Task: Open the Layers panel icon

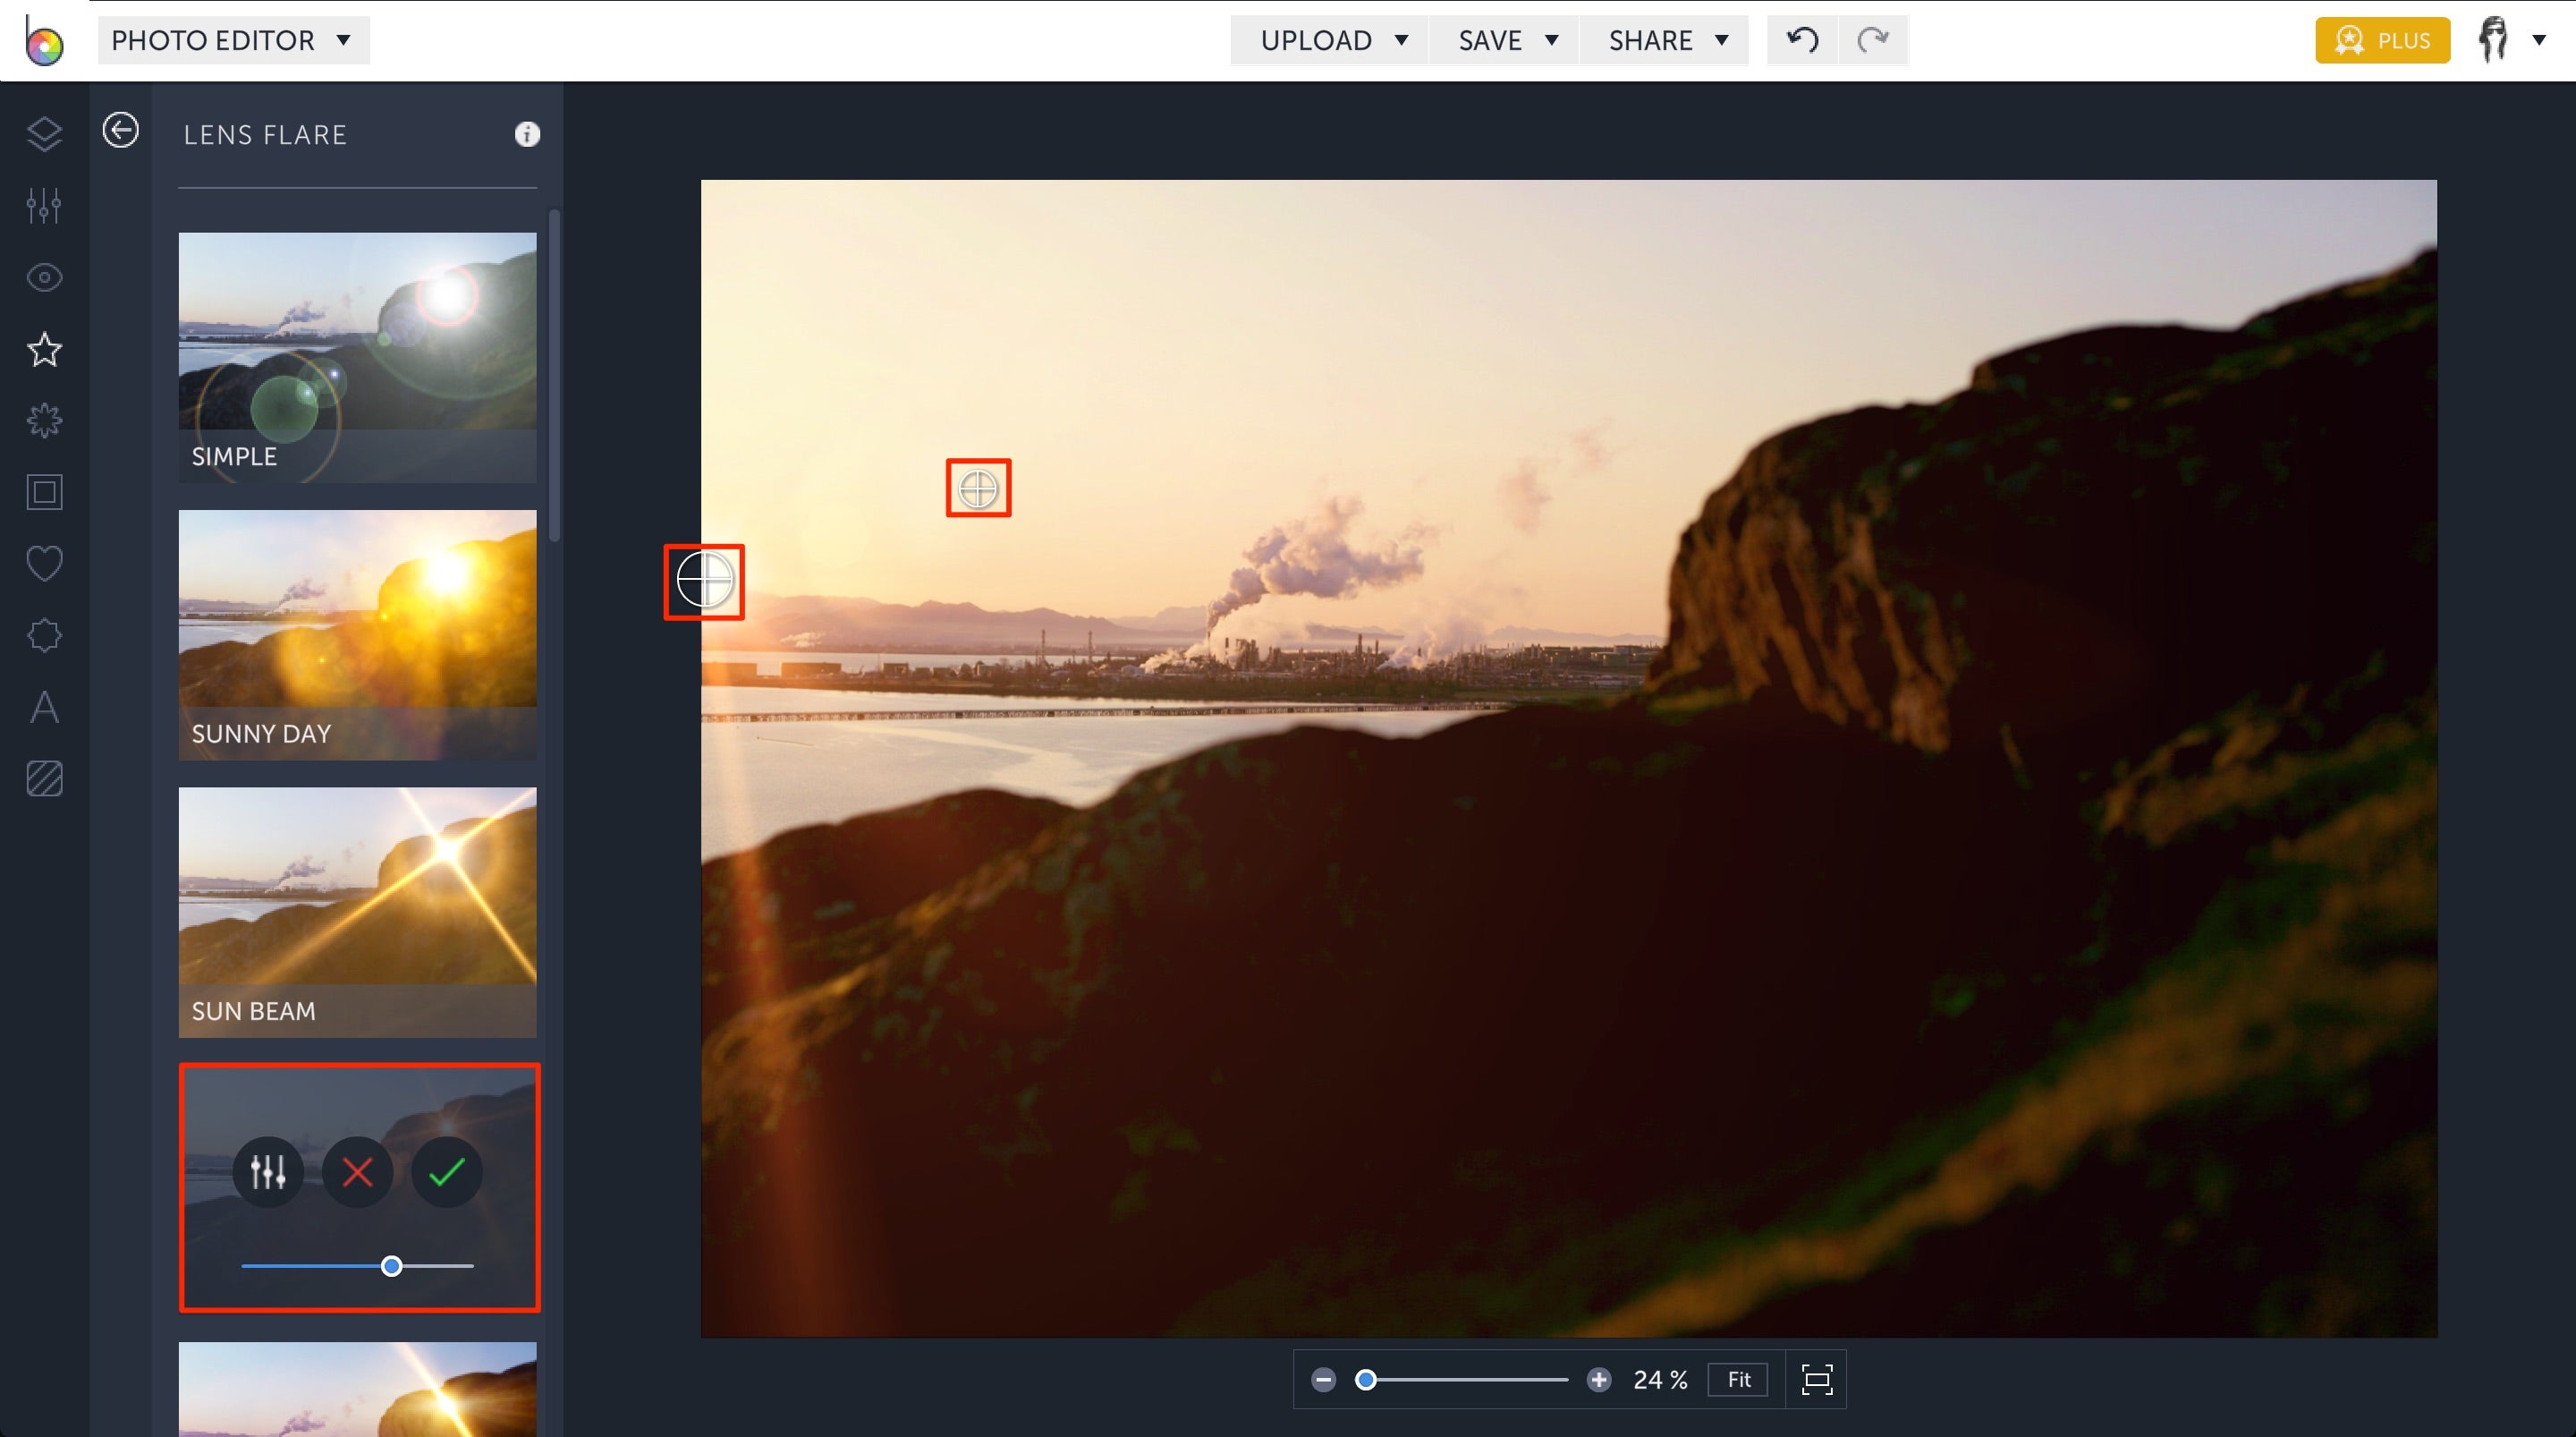Action: [x=44, y=134]
